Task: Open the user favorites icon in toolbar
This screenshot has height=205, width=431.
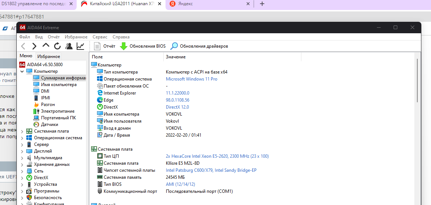Action: click(69, 46)
